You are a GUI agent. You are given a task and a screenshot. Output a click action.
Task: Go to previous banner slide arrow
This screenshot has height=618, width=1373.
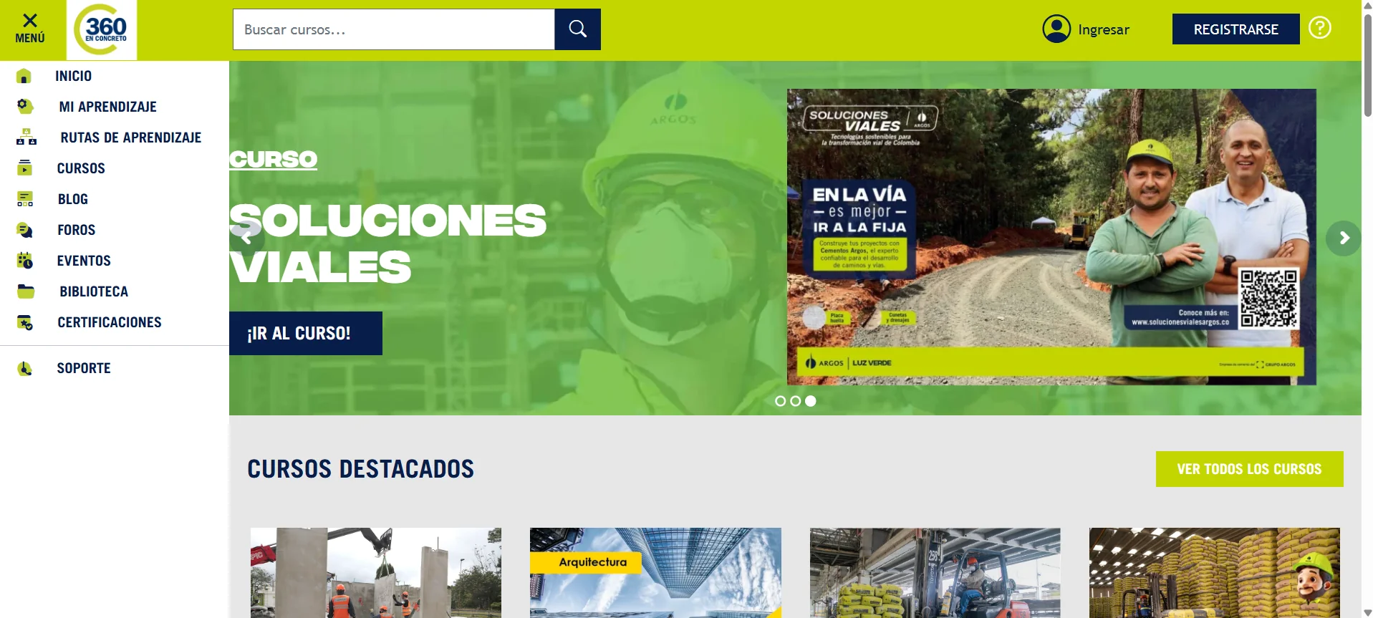pyautogui.click(x=247, y=238)
